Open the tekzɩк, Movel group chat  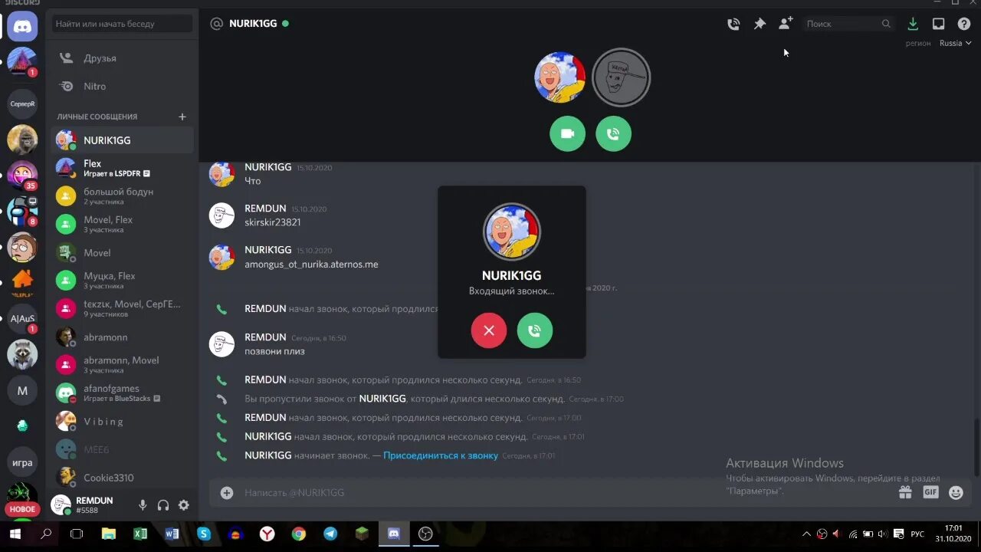(123, 308)
